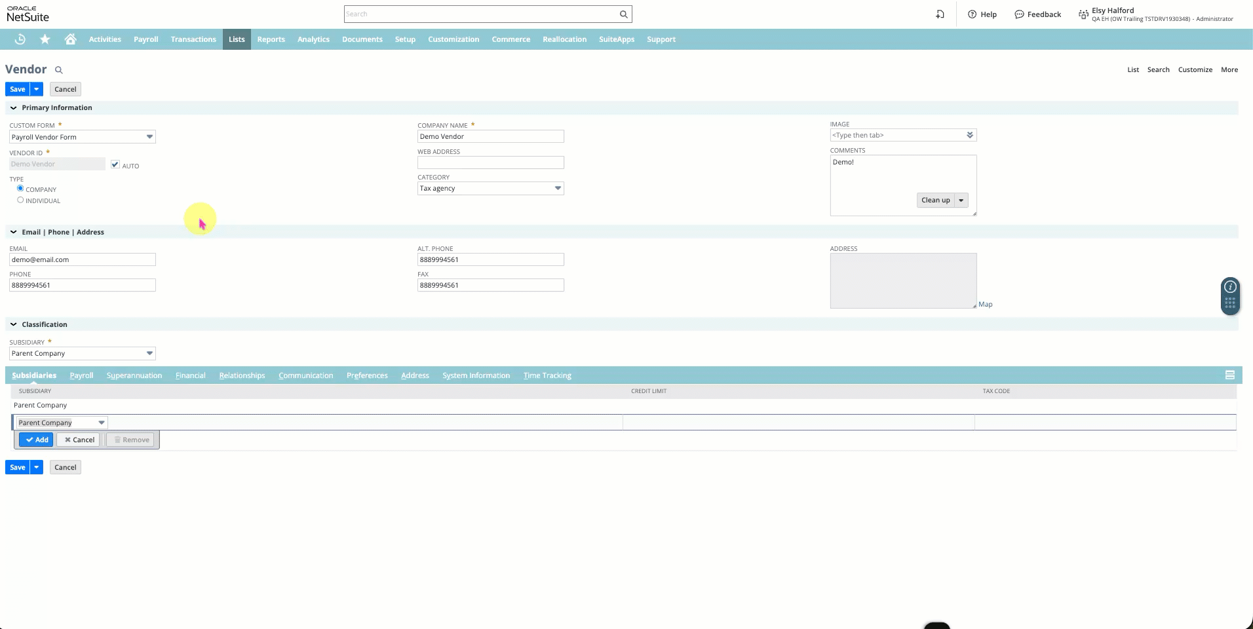
Task: Click the magnifier icon beside Vendor title
Action: (58, 70)
